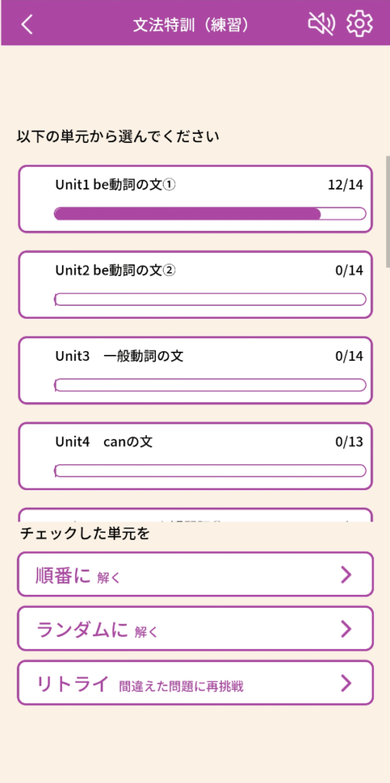Click the unit list vertical scrollbar
The height and width of the screenshot is (783, 390).
pos(388,212)
